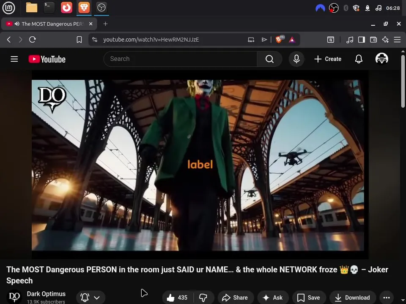The image size is (406, 304).
Task: Open the account avatar menu
Action: pyautogui.click(x=381, y=59)
